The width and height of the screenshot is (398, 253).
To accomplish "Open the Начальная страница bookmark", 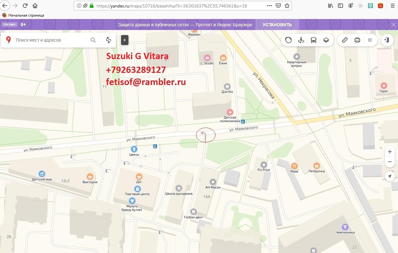I will tap(23, 15).
